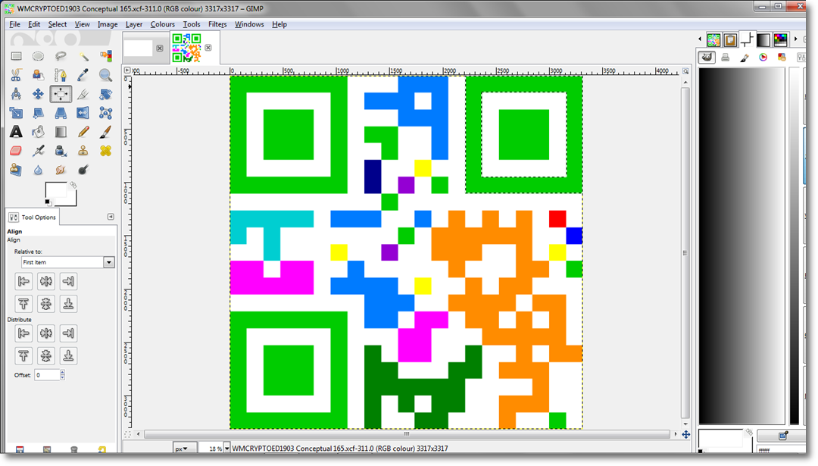Viewport: 818px width, 466px height.
Task: Click inside the Offset input field
Action: tap(47, 374)
